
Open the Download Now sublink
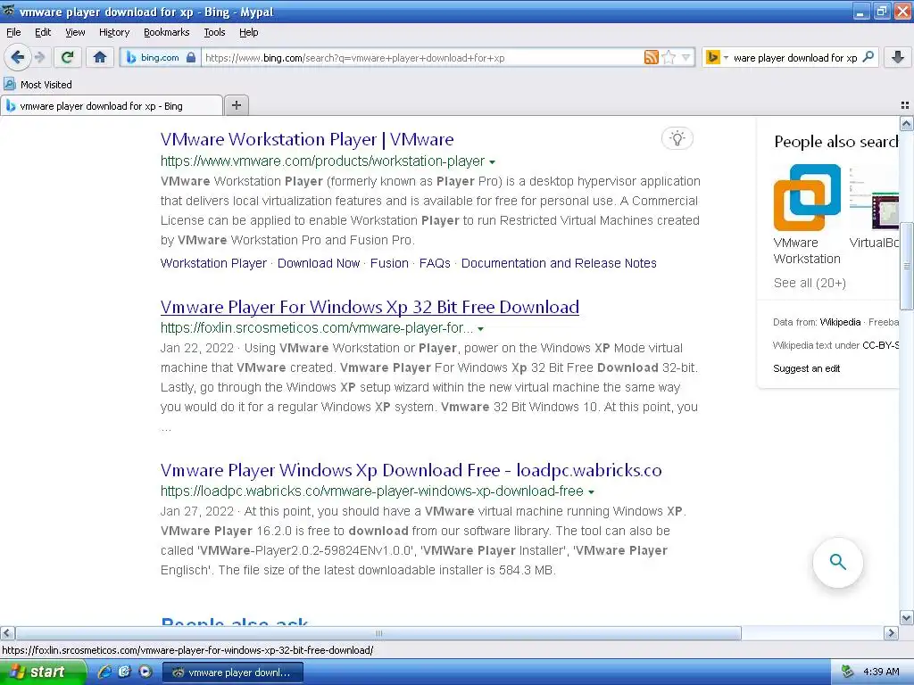tap(319, 263)
